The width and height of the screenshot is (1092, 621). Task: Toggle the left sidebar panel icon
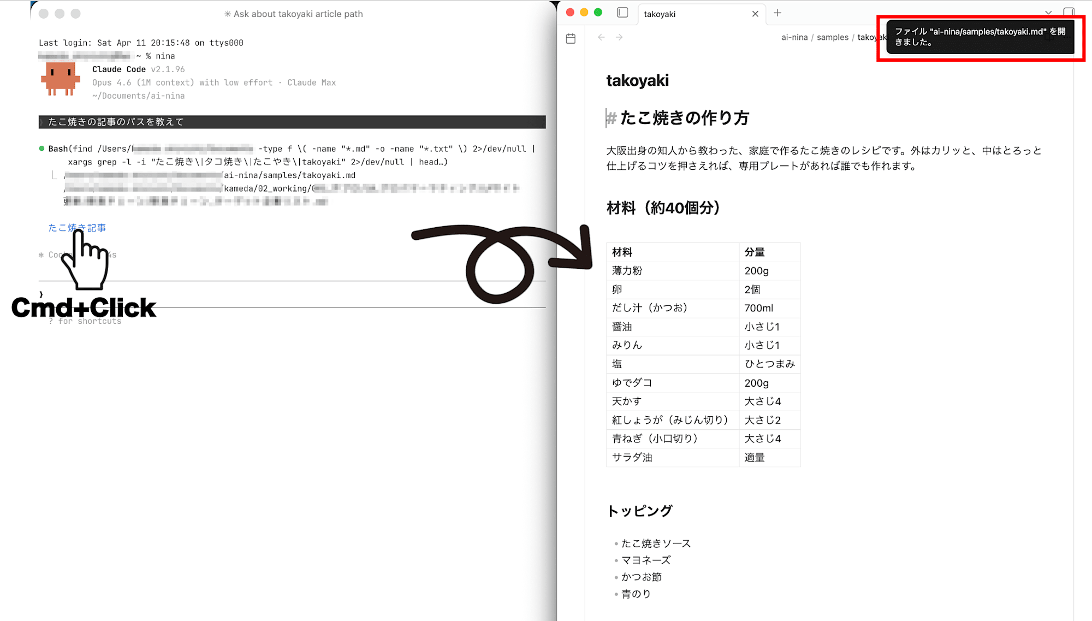[622, 13]
